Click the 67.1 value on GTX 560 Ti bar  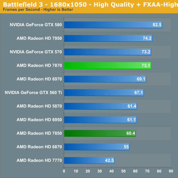139,93
